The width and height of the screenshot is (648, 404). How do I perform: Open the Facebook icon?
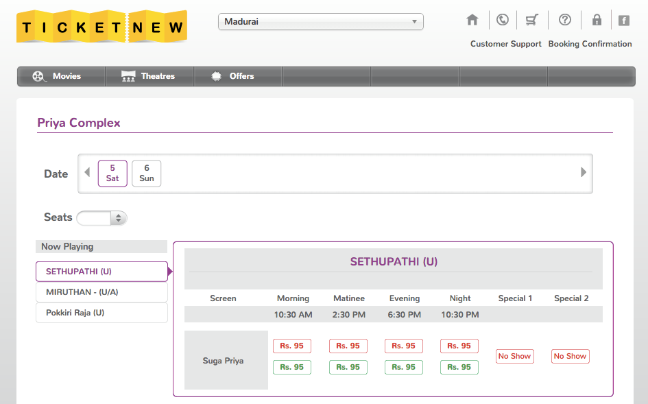[x=624, y=21]
